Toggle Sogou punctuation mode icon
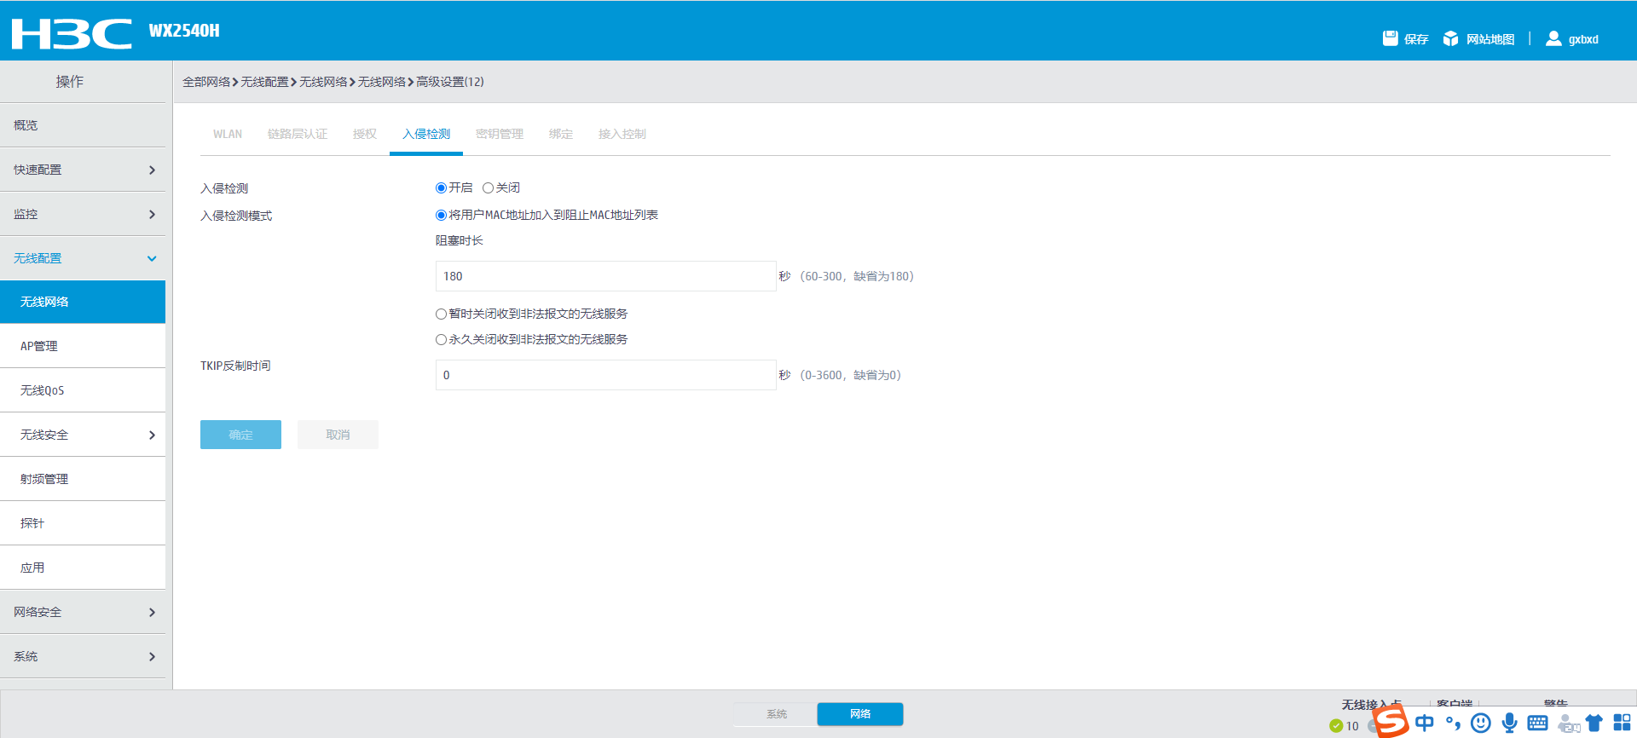 1453,724
